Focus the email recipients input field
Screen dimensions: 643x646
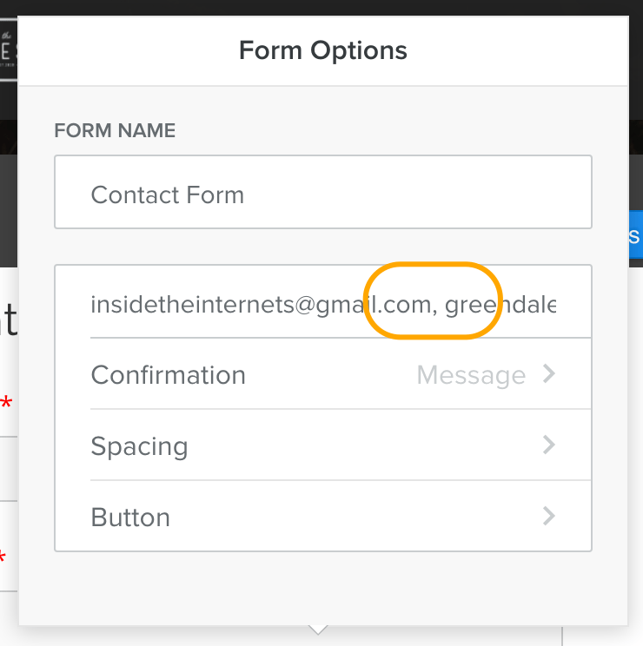pos(323,302)
